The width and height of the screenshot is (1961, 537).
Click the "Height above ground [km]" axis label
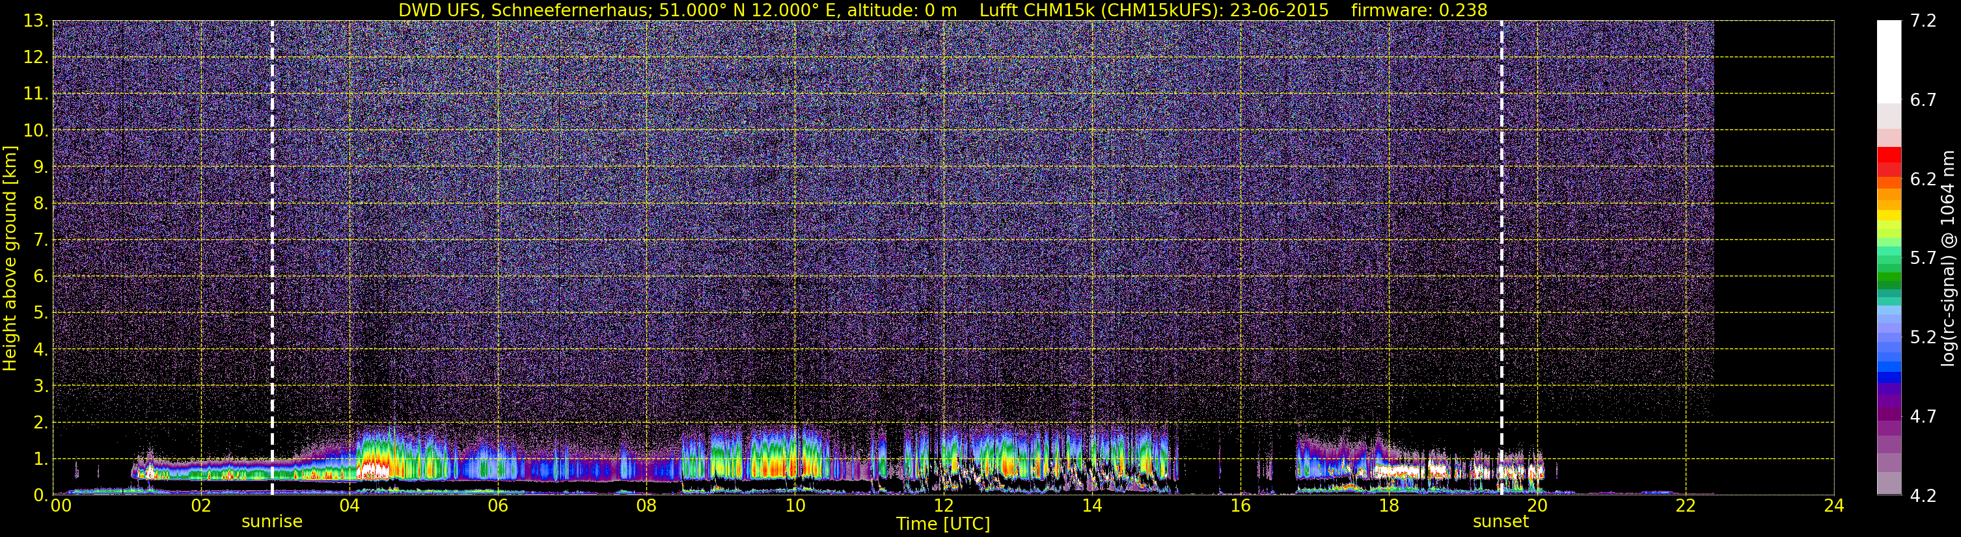click(x=10, y=257)
